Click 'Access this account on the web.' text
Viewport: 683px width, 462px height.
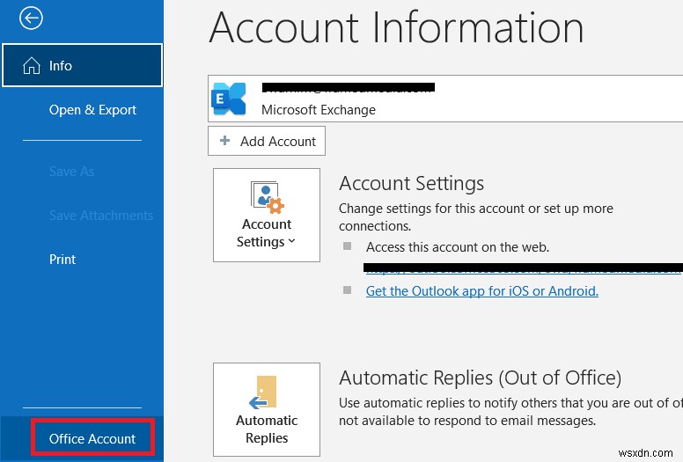point(458,247)
